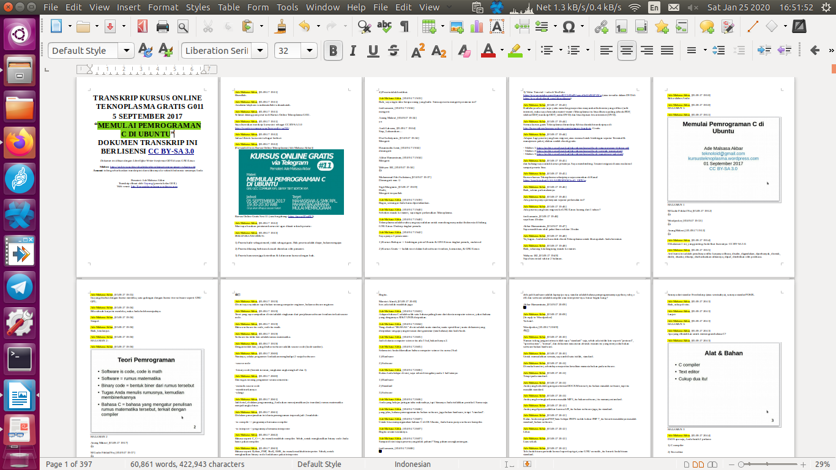The image size is (836, 470).
Task: Click the Insert Table icon
Action: [429, 27]
